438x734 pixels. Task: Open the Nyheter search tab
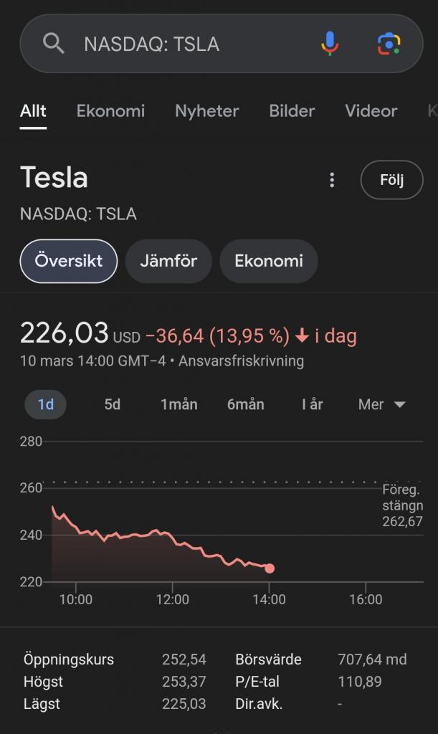206,111
